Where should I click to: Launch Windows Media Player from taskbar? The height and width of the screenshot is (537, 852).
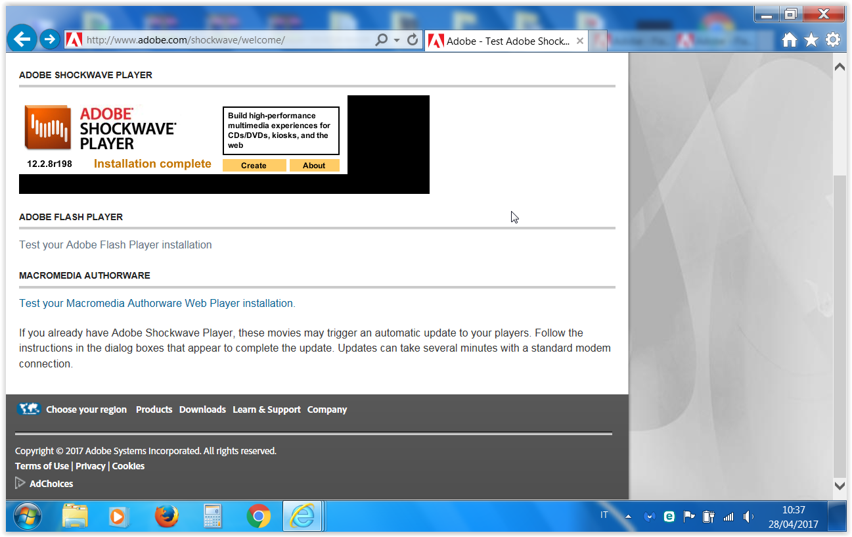[x=119, y=517]
